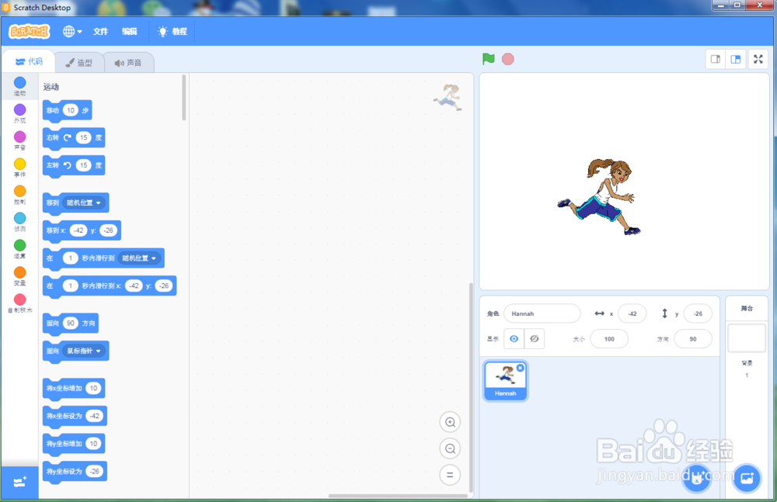Delete the Hannah sprite with x button

[x=521, y=368]
